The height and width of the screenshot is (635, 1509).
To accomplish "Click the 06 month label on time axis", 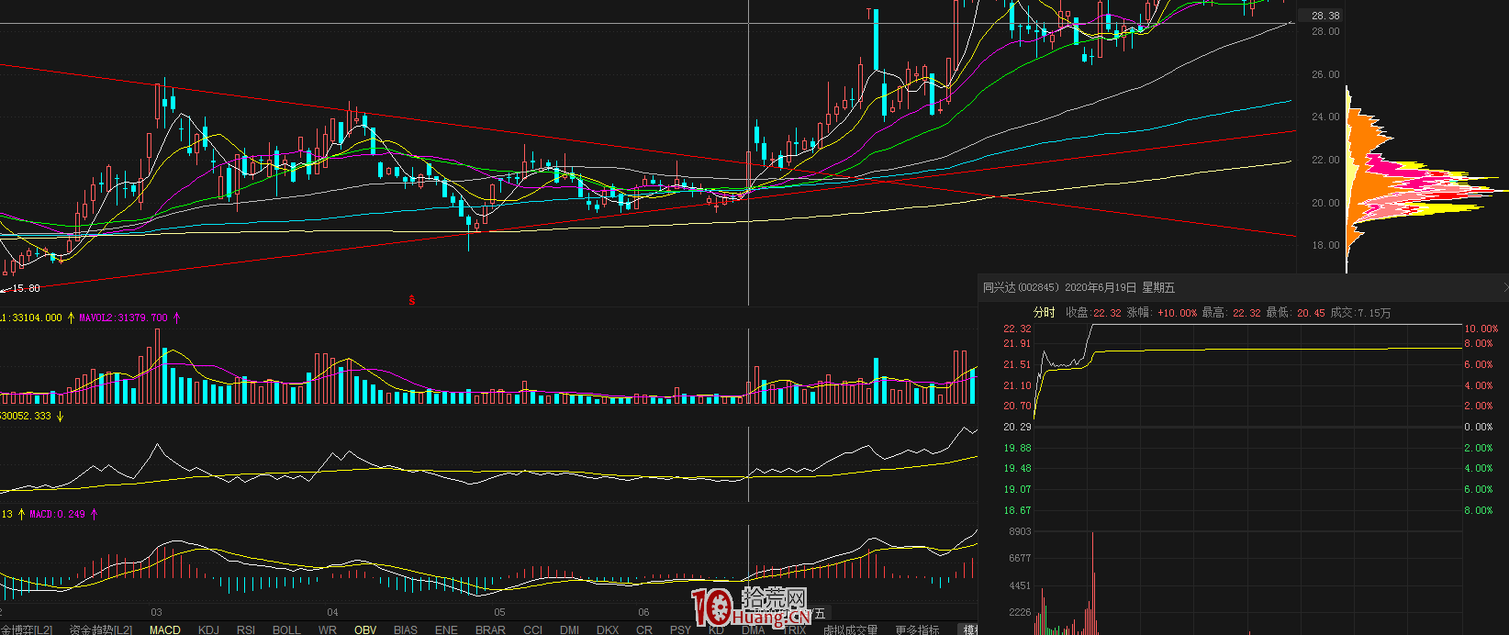I will [643, 612].
